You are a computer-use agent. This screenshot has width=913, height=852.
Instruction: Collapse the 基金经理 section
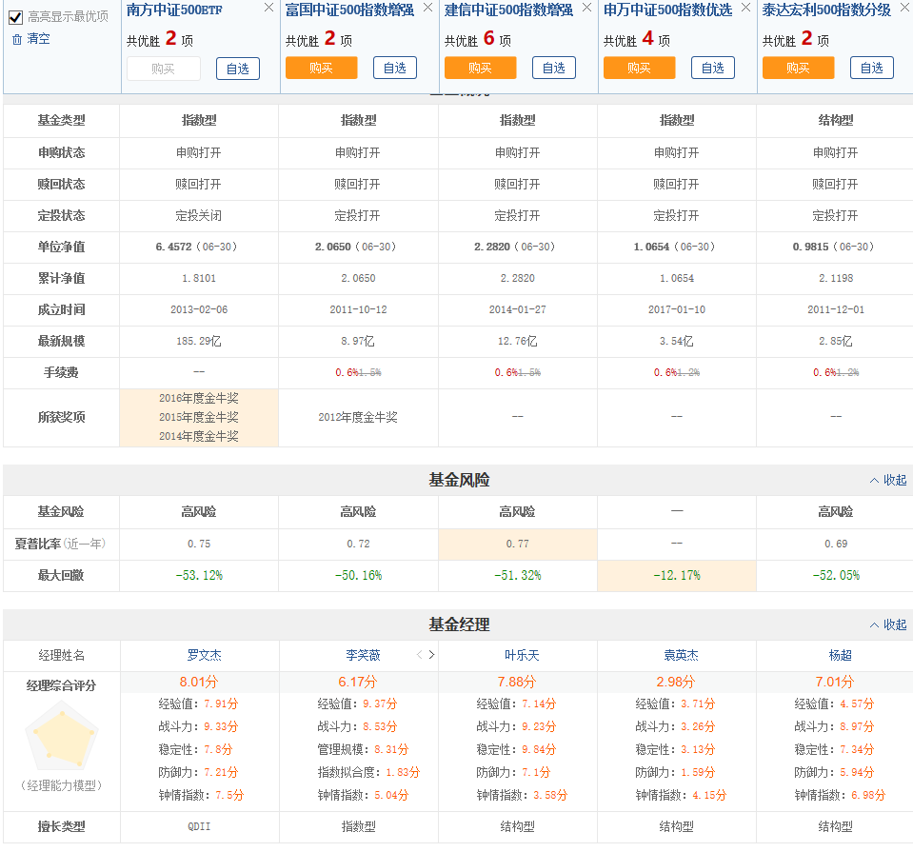pyautogui.click(x=888, y=624)
